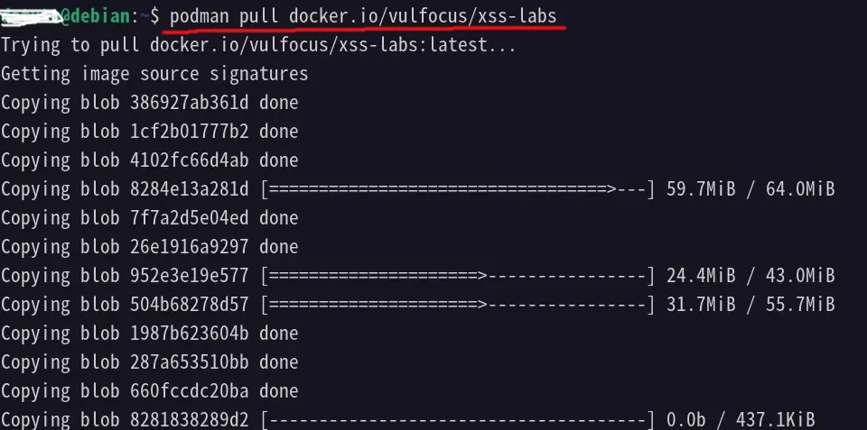Click progress bar for blob 8284e13a281d
Screen dimensions: 867x430
[x=458, y=188]
